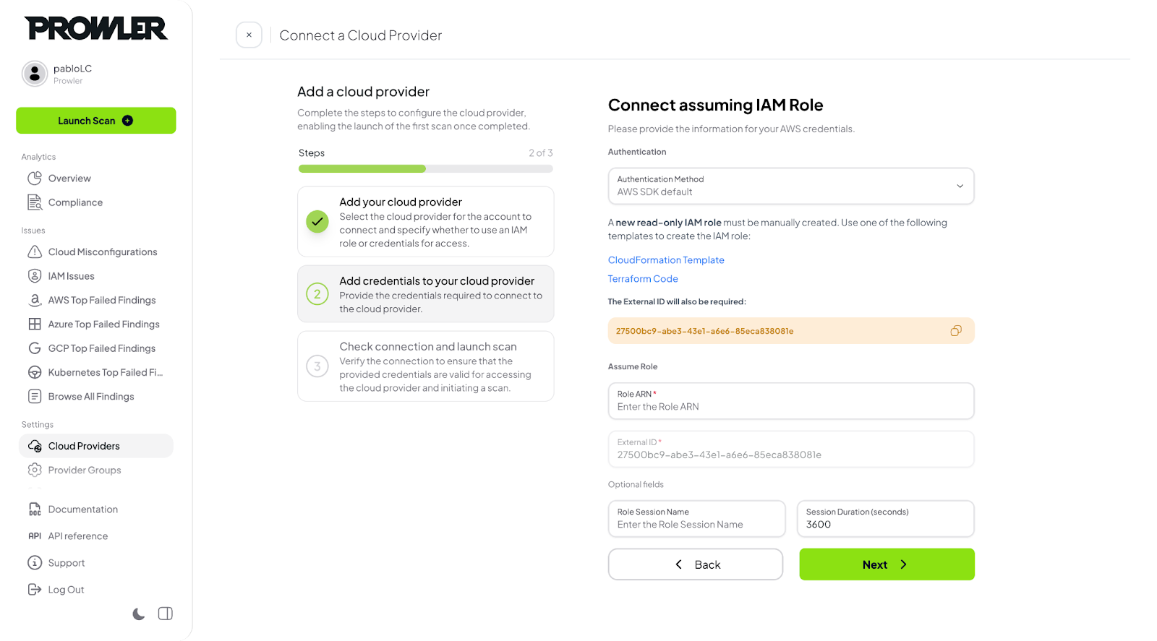Click the dropdown chevron next to AWS SDK default
1157x641 pixels.
[960, 186]
